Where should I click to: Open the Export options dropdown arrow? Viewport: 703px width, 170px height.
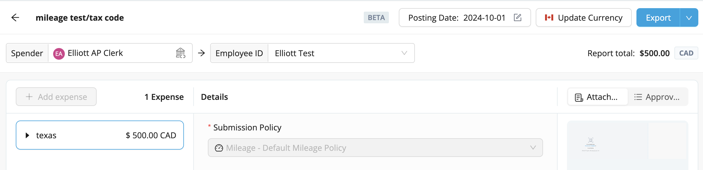[x=689, y=18]
